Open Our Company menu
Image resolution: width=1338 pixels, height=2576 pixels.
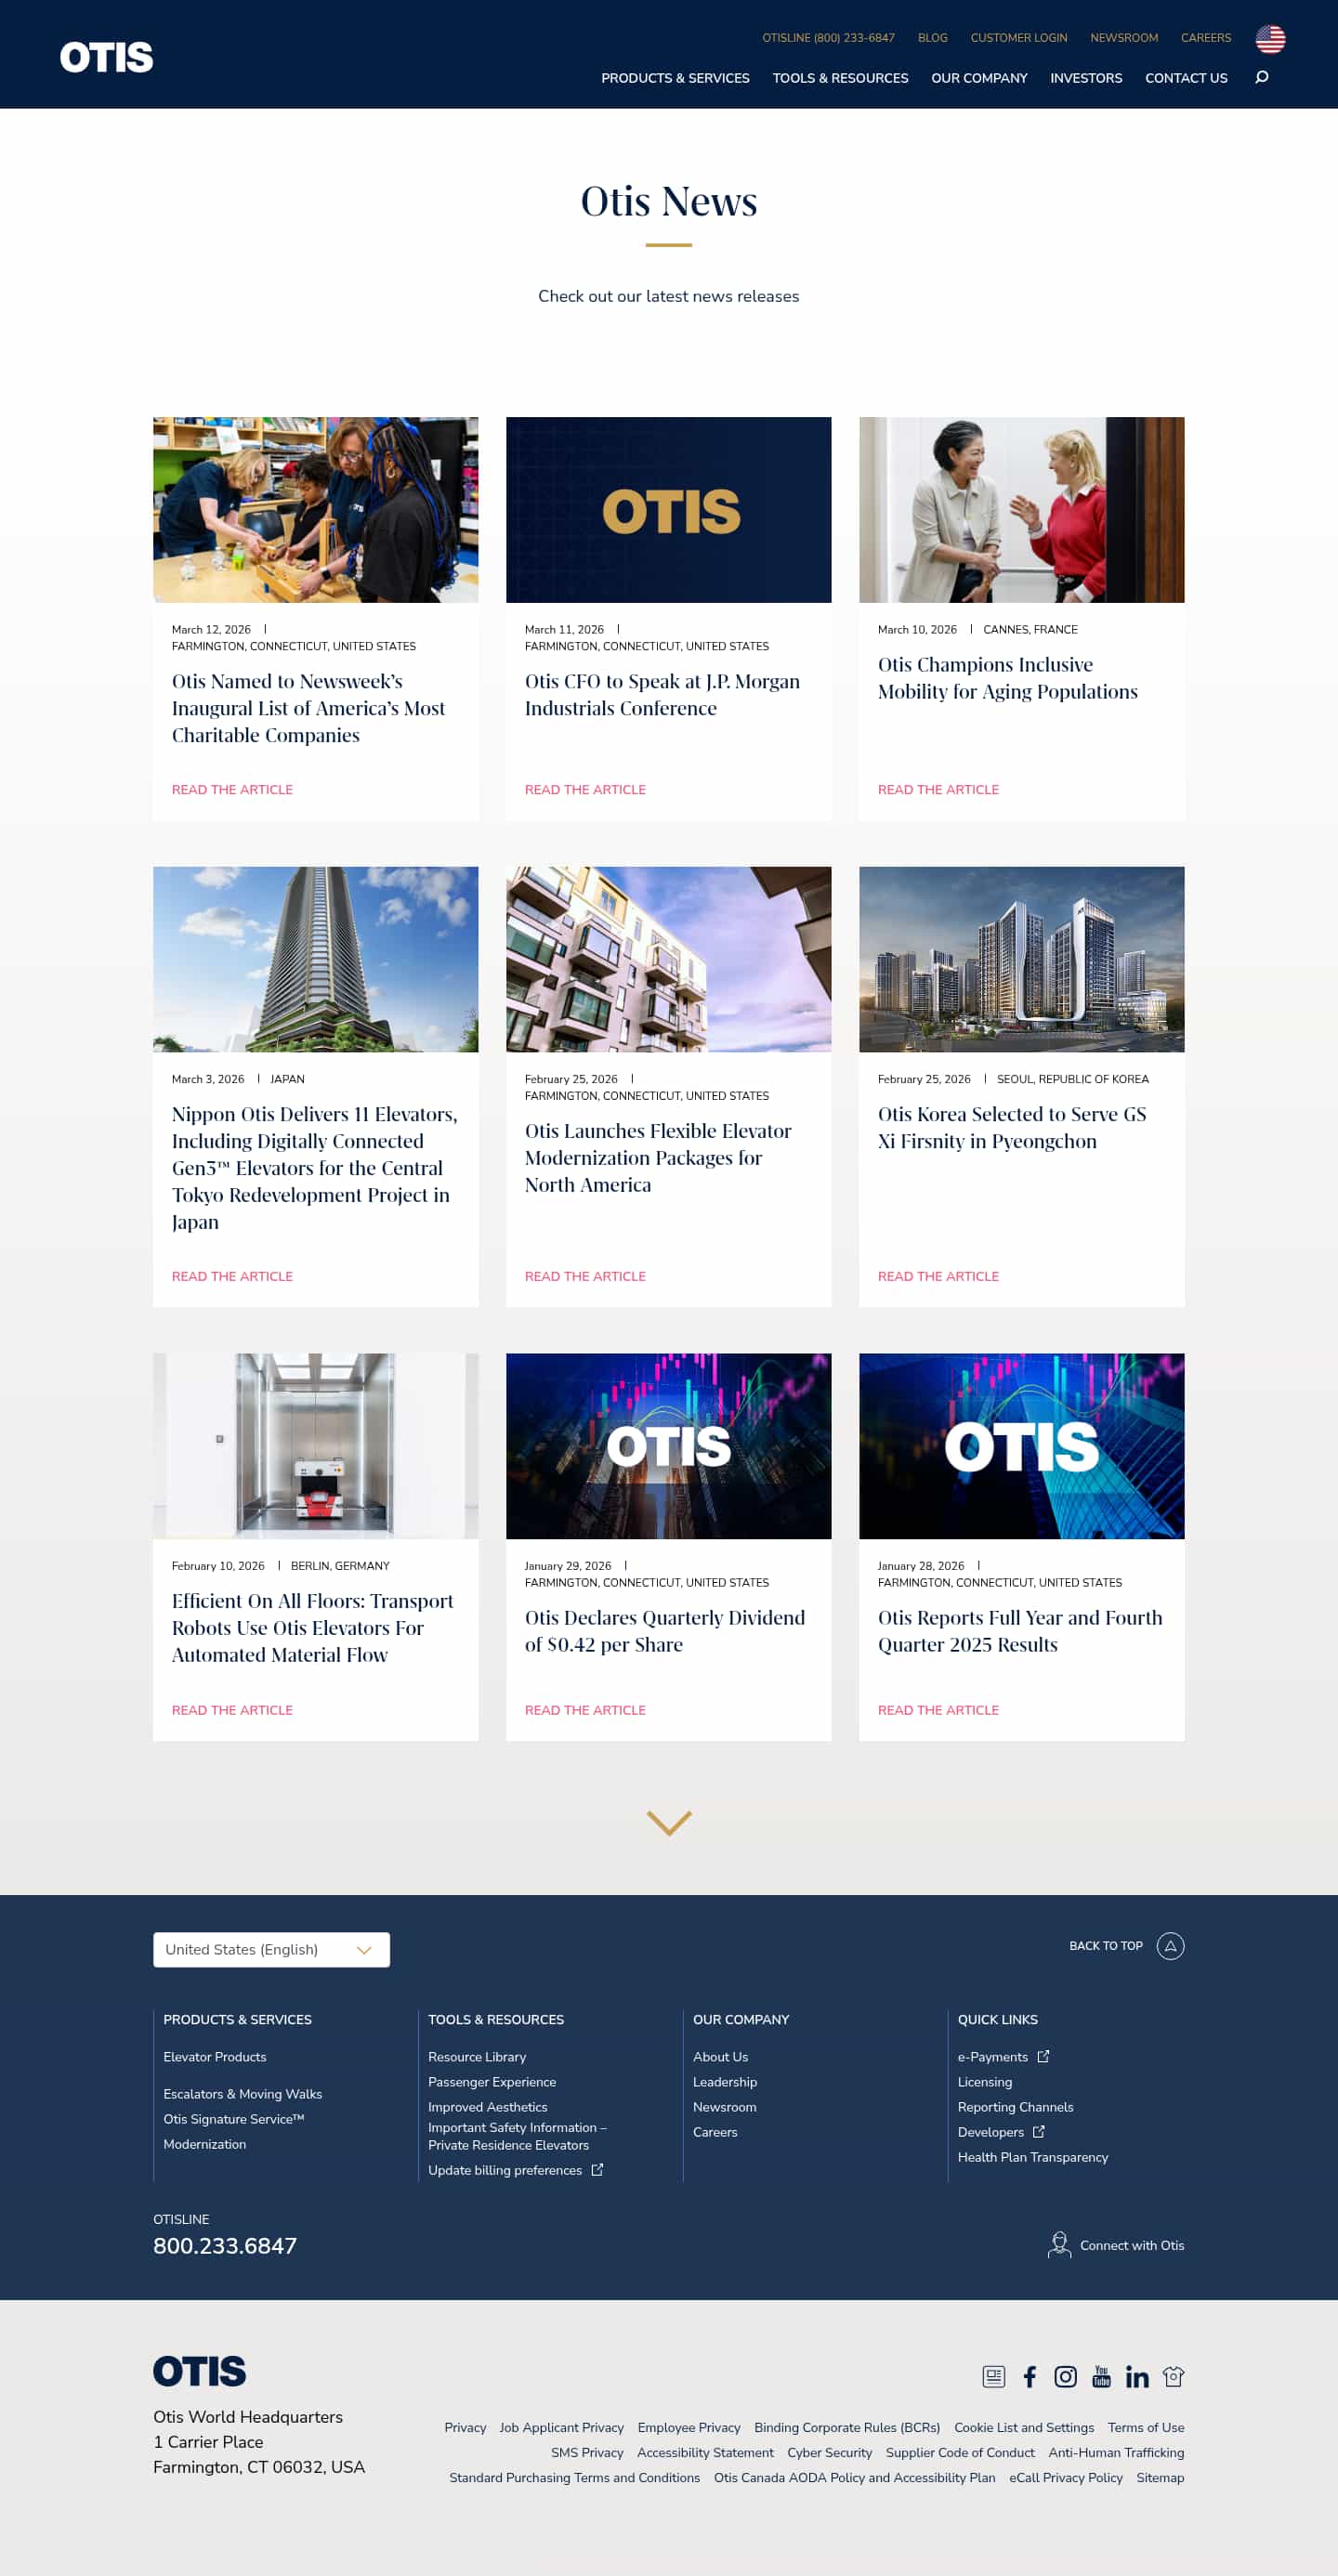979,78
